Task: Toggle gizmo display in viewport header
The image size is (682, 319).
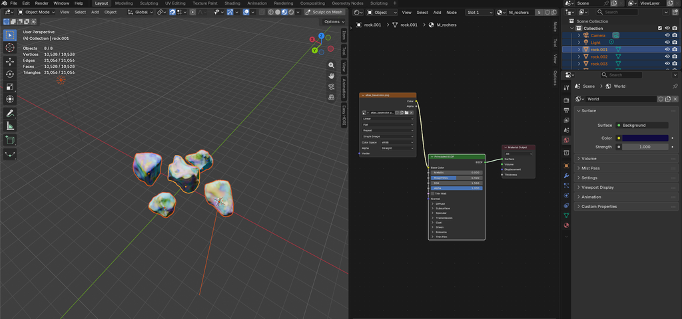Action: point(230,12)
